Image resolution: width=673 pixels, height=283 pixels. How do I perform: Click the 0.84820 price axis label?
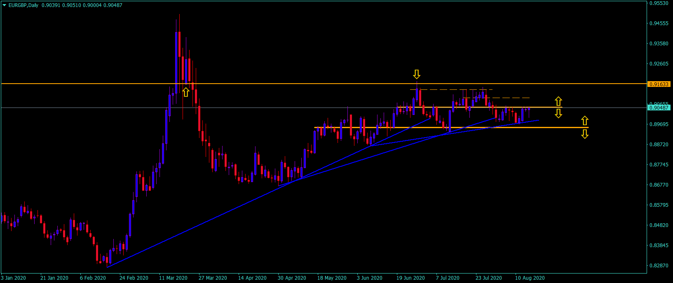pyautogui.click(x=659, y=225)
